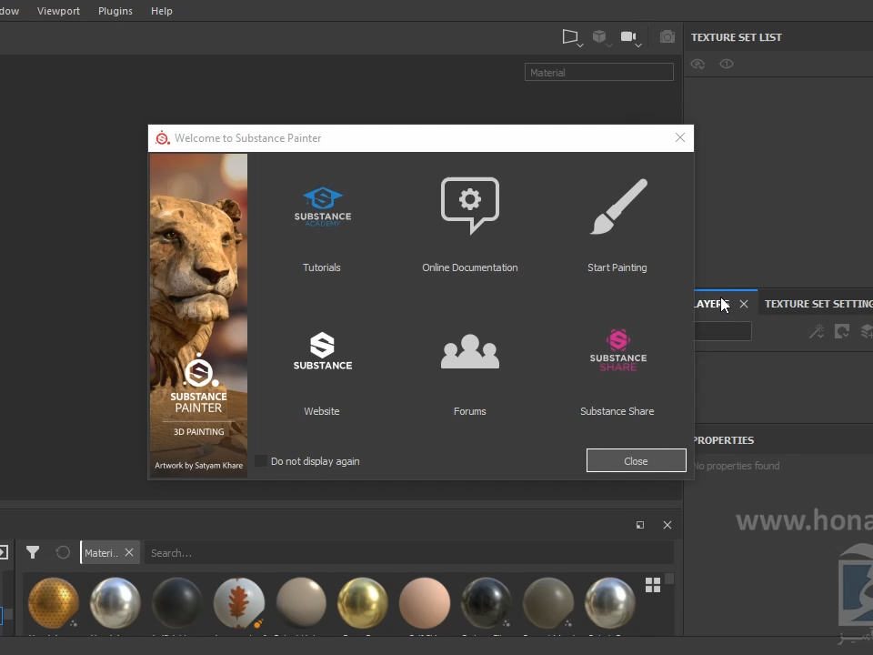Click the Online Documentation label
This screenshot has width=873, height=655.
pos(470,267)
